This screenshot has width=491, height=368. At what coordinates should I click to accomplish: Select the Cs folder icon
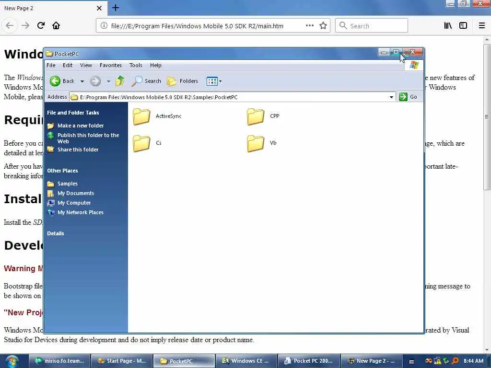coord(141,143)
